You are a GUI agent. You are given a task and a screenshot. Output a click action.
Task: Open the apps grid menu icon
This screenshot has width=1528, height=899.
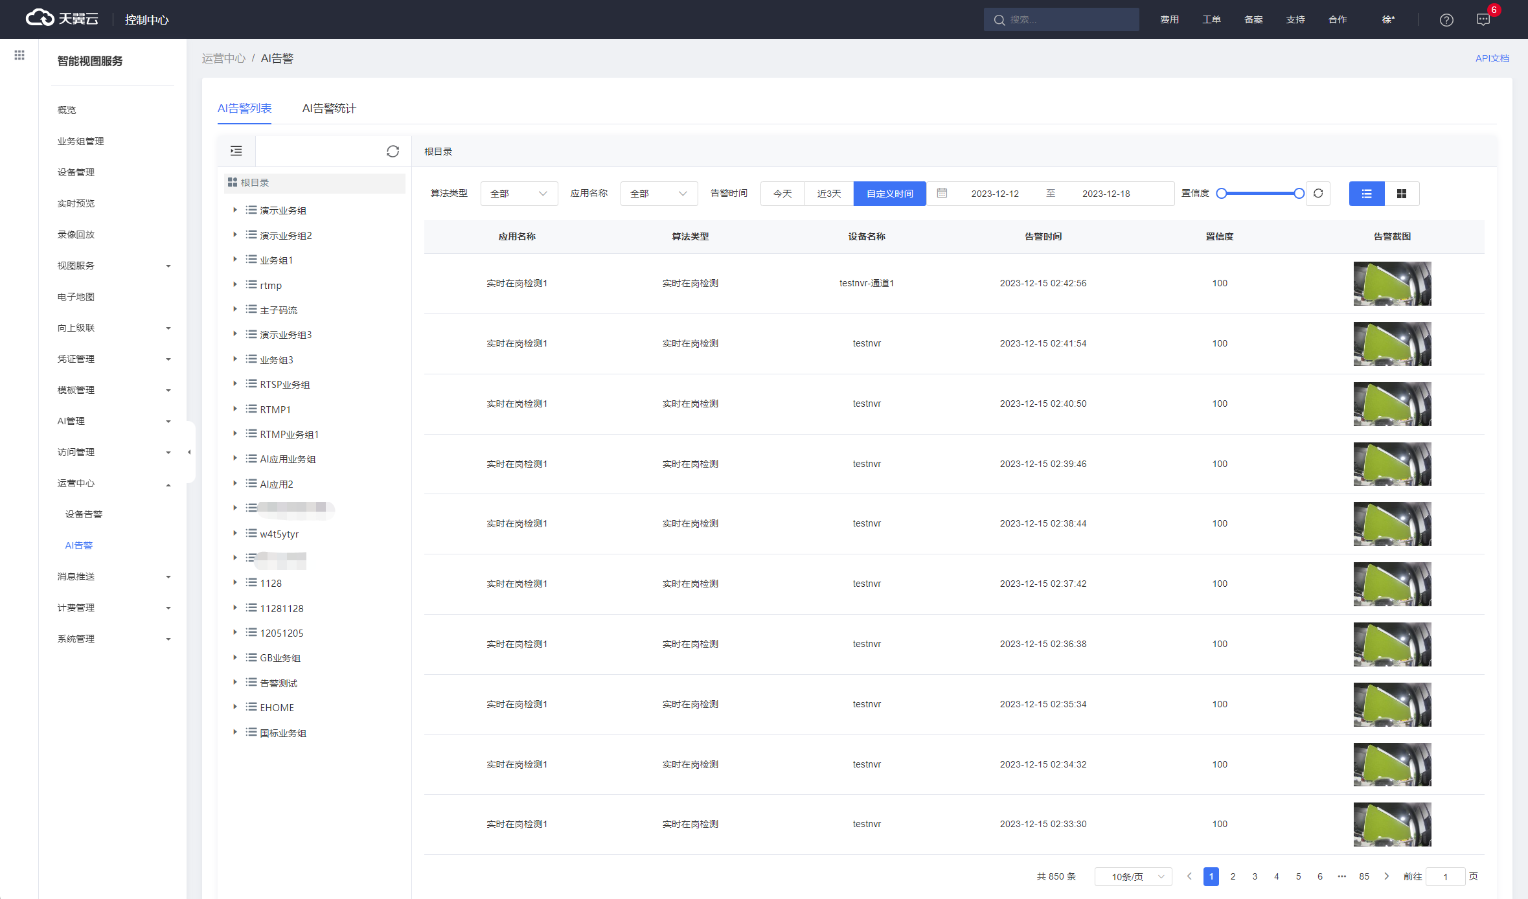coord(19,55)
